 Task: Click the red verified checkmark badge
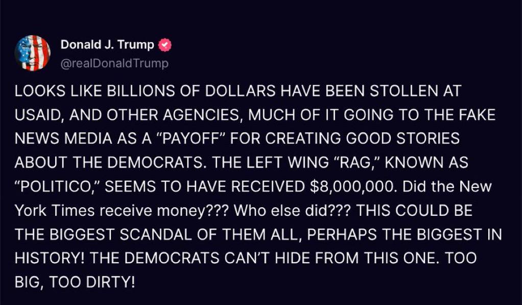[x=164, y=45]
